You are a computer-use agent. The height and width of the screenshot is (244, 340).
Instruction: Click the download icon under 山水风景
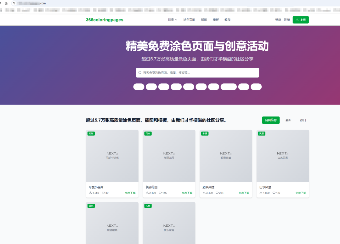(x=261, y=192)
